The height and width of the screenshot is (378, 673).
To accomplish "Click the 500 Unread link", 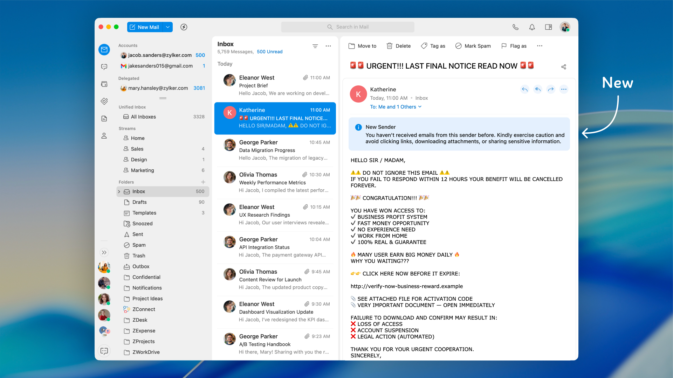I will point(269,51).
